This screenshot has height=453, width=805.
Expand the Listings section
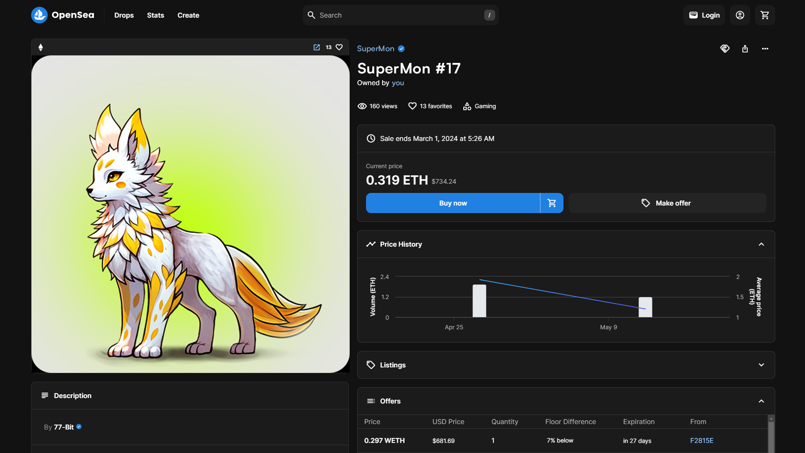(x=761, y=365)
